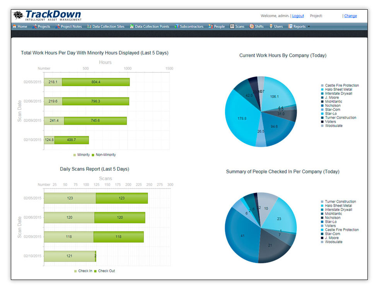Click the 178.8 slice in Work Hours pie
The image size is (379, 290).
(242, 118)
